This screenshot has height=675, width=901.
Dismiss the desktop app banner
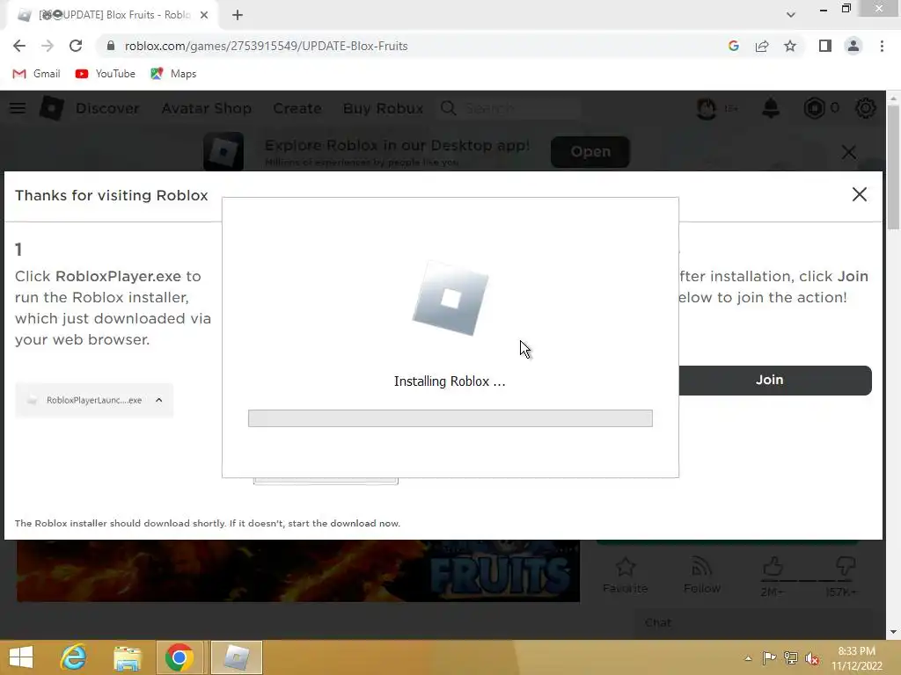[849, 152]
